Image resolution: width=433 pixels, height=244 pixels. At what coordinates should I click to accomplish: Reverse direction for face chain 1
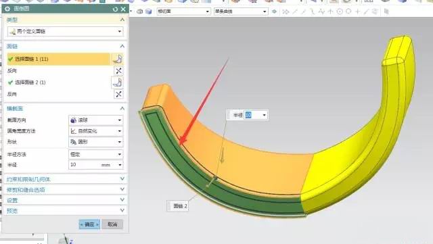click(x=119, y=71)
